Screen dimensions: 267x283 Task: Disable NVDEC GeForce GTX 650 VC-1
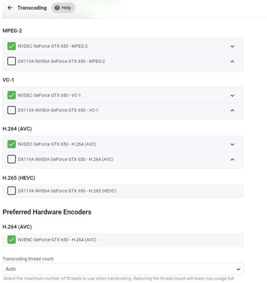click(x=12, y=95)
